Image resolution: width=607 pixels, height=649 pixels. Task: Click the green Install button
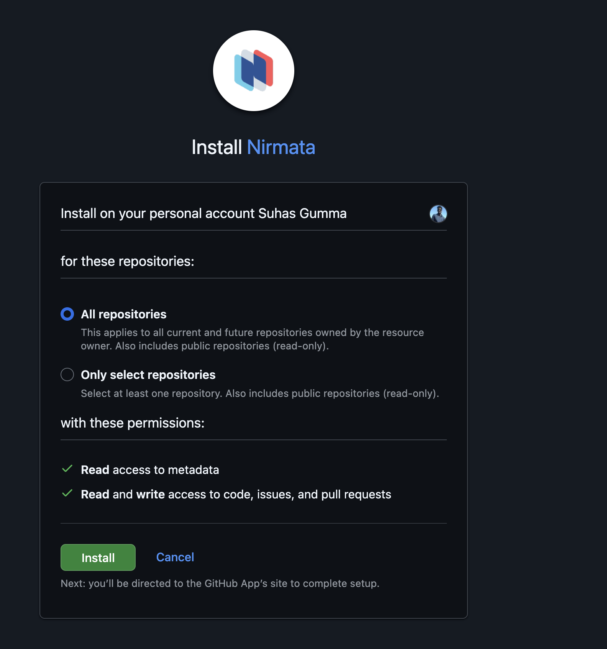coord(98,557)
